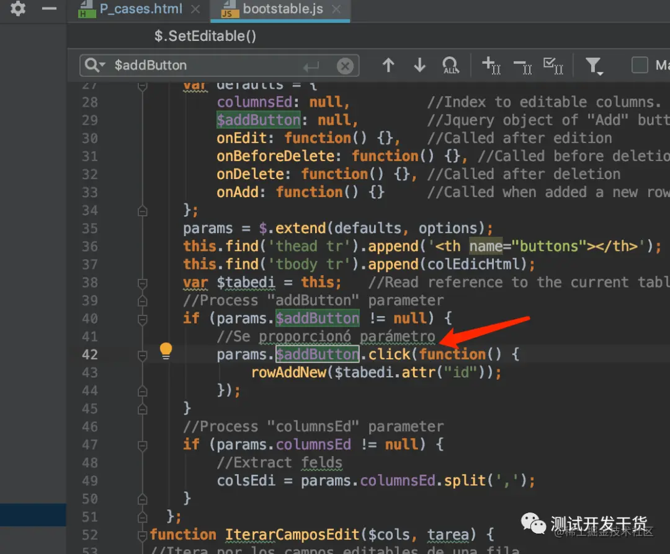Toggle the fold marker at line 50
670x554 pixels.
tap(143, 499)
